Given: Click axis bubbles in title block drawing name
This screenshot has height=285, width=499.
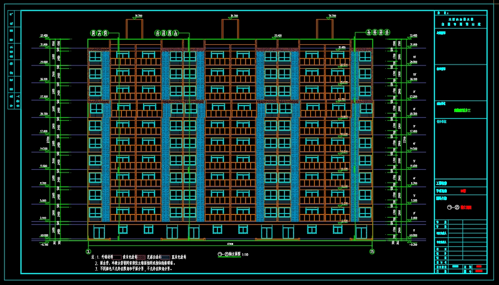Looking at the screenshot, I should tap(453, 208).
